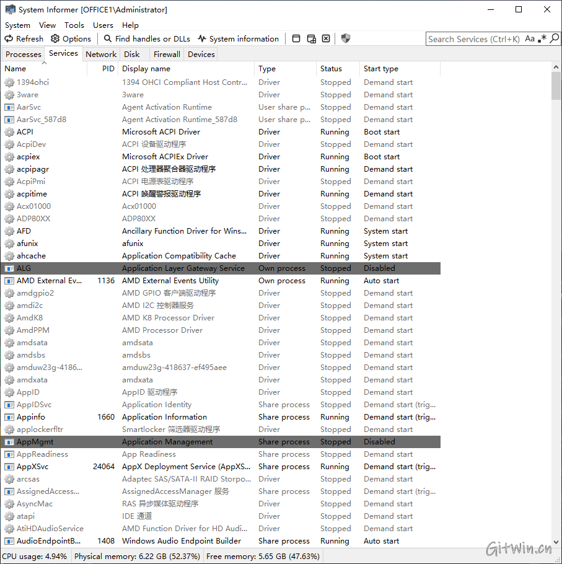Open the View menu
This screenshot has height=564, width=562.
(47, 25)
